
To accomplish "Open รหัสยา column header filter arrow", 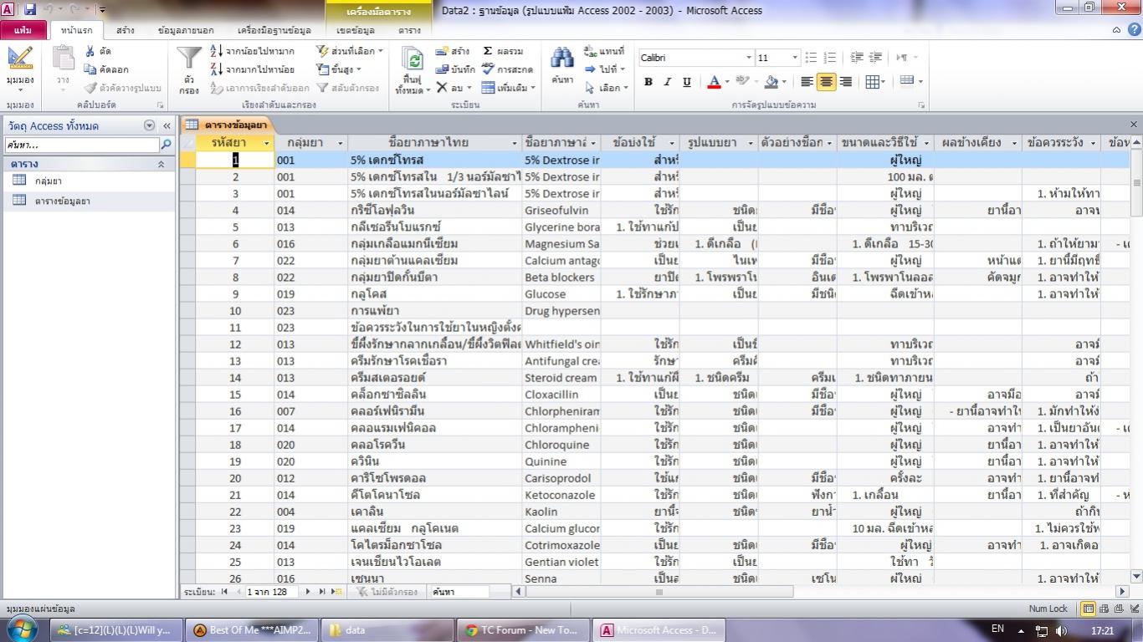I will click(267, 143).
